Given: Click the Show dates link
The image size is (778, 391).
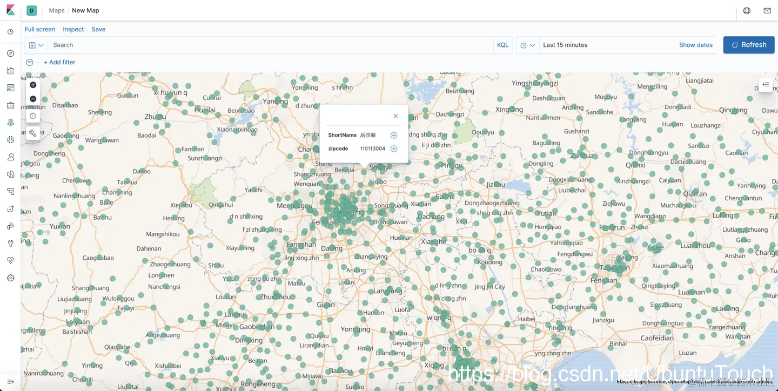Looking at the screenshot, I should click(696, 45).
